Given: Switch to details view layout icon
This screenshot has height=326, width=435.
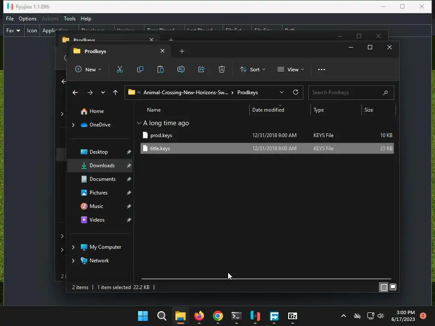Looking at the screenshot, I should [x=384, y=287].
